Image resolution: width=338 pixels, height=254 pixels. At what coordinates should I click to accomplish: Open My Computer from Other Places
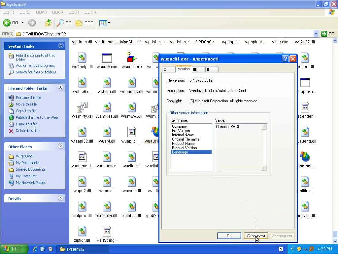point(26,176)
